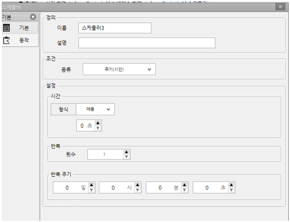
Task: Select the 동작 sidebar menu item
Action: (19, 40)
